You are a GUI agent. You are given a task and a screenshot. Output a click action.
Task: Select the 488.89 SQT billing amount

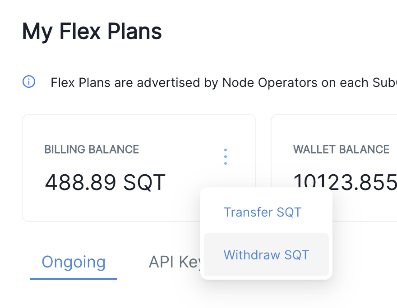tap(105, 182)
